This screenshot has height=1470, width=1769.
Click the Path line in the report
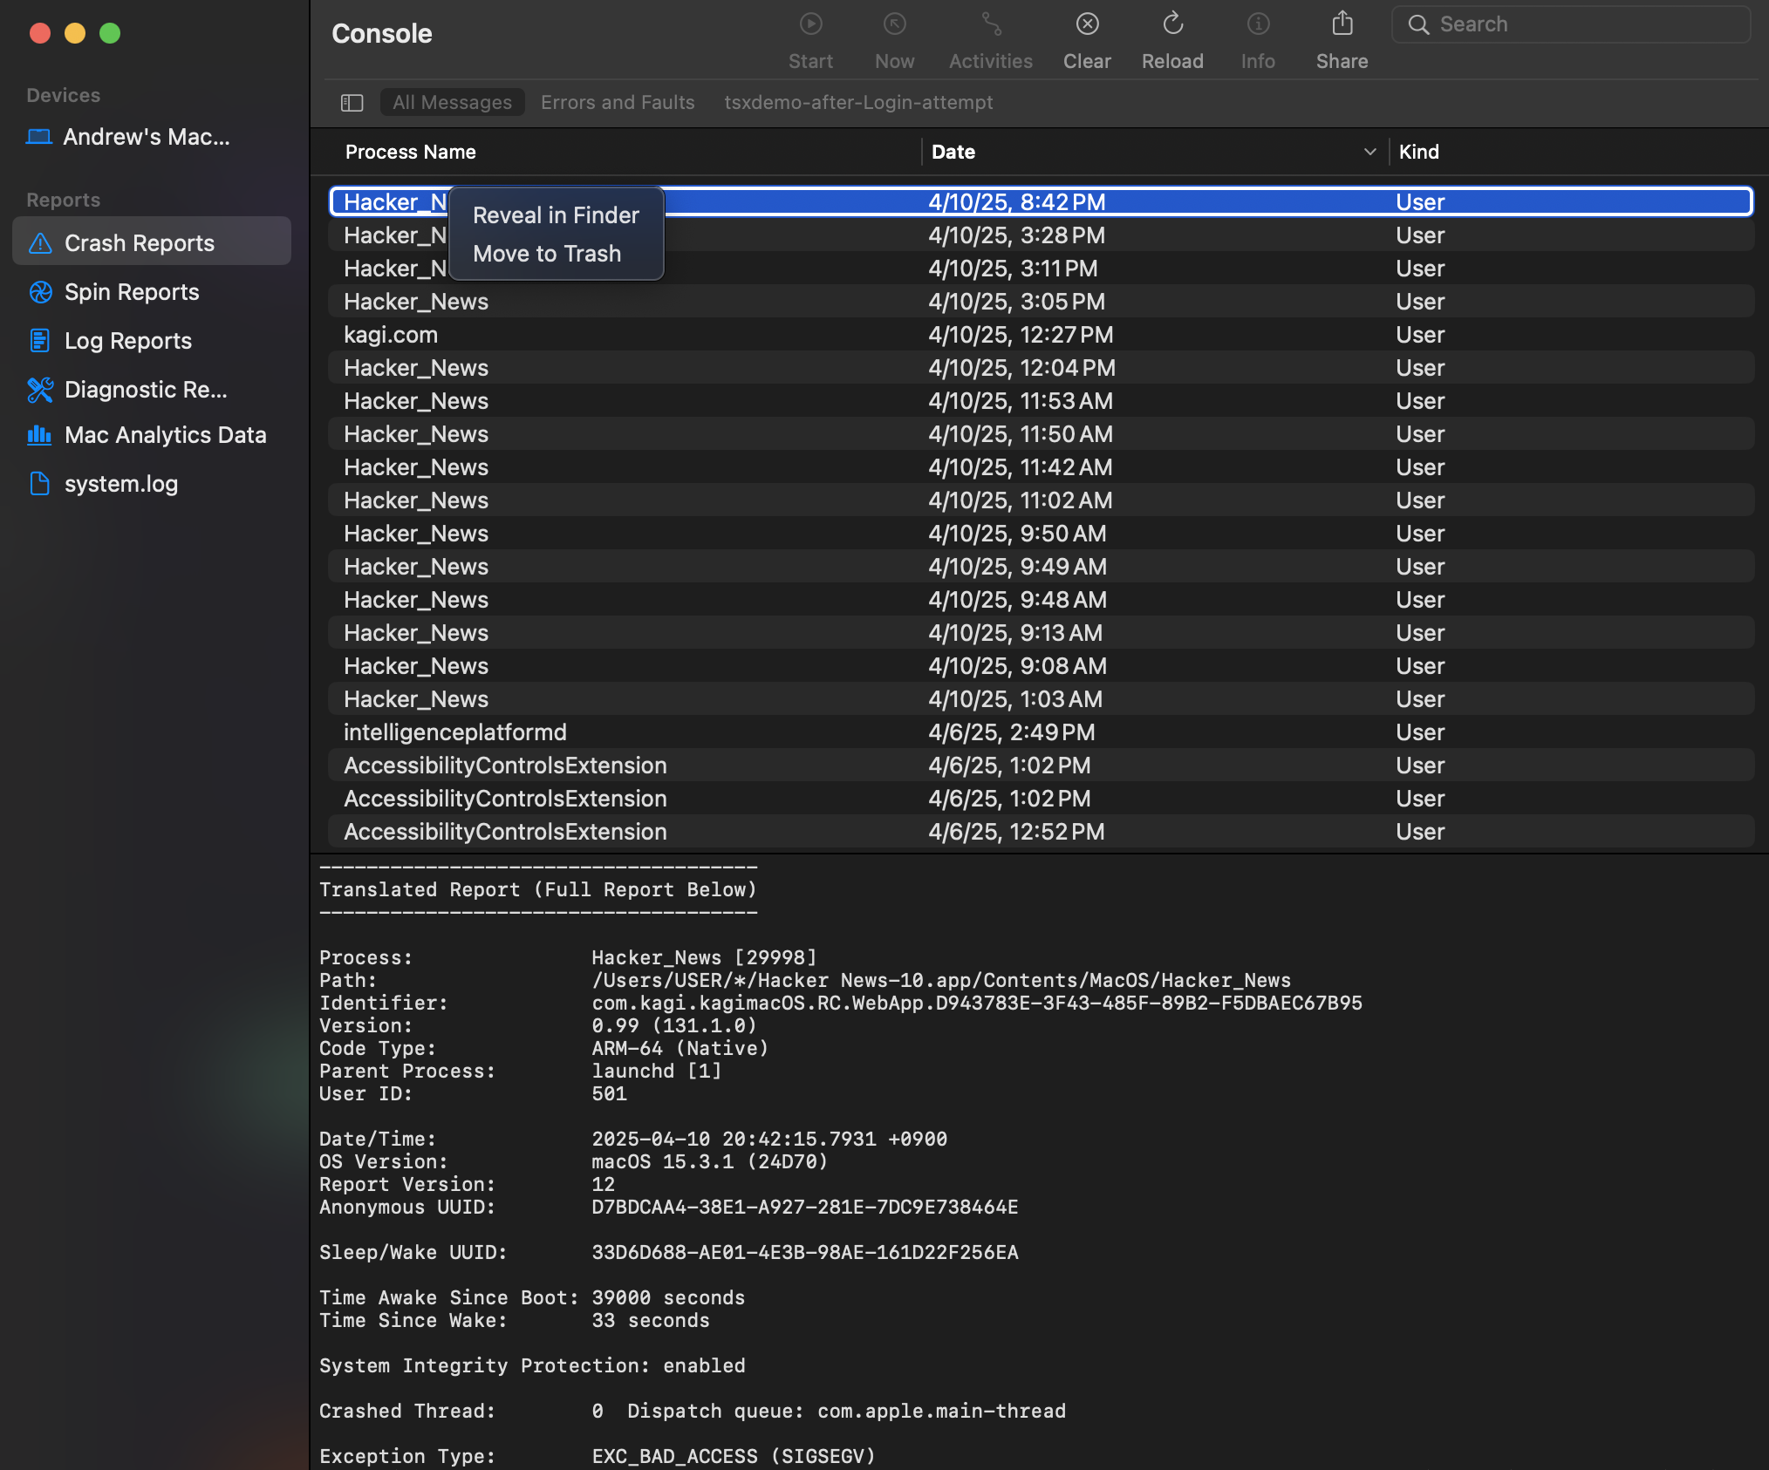click(x=805, y=980)
